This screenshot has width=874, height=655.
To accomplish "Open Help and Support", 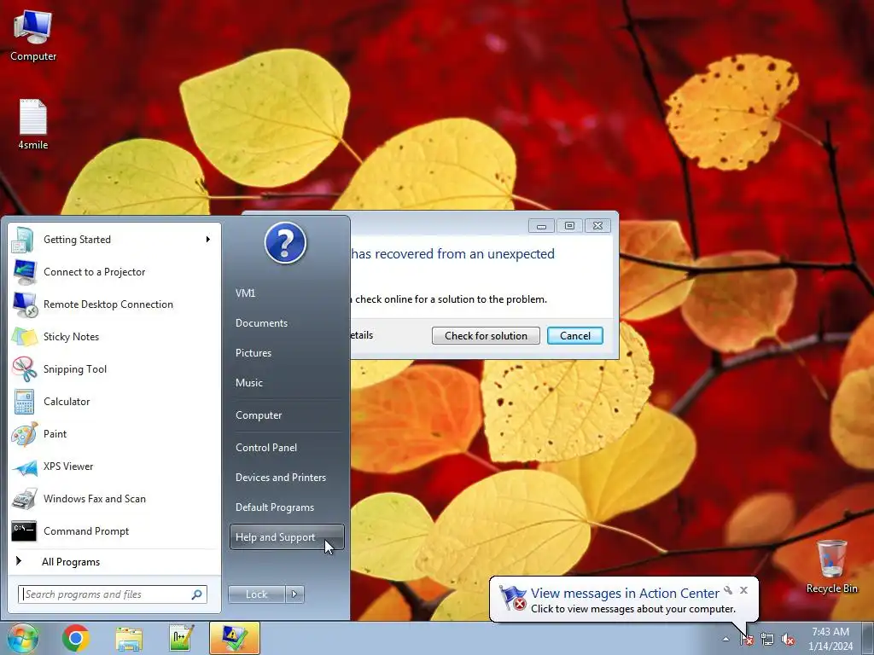I will [287, 537].
